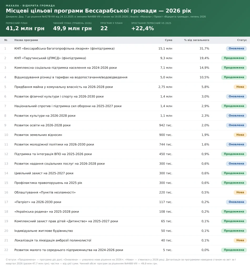Click 'Розвиток освіти на 2026-2028 роки'
250x270 pixels.
coord(42,125)
